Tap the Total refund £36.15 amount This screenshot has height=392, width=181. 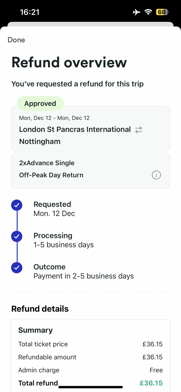click(151, 383)
